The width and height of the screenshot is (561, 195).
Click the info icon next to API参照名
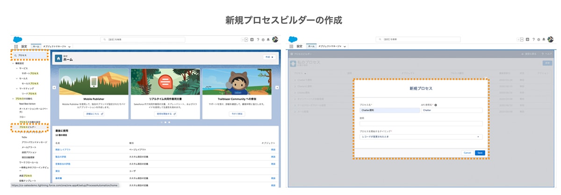(x=435, y=105)
